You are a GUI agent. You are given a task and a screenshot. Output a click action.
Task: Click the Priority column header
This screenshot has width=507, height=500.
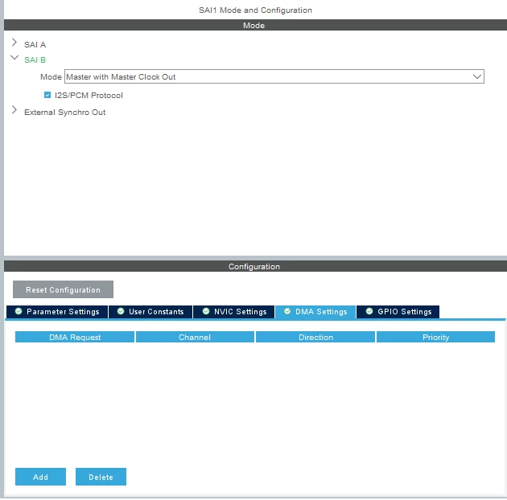coord(435,337)
